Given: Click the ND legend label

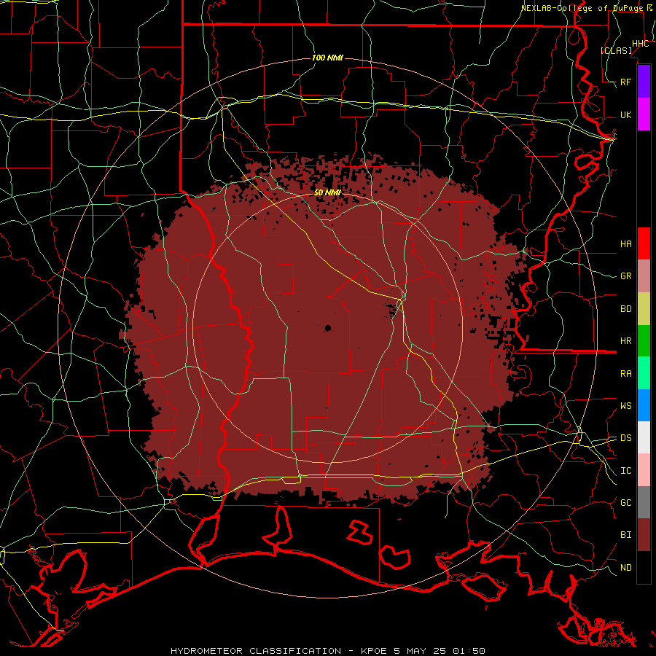Looking at the screenshot, I should click(626, 568).
